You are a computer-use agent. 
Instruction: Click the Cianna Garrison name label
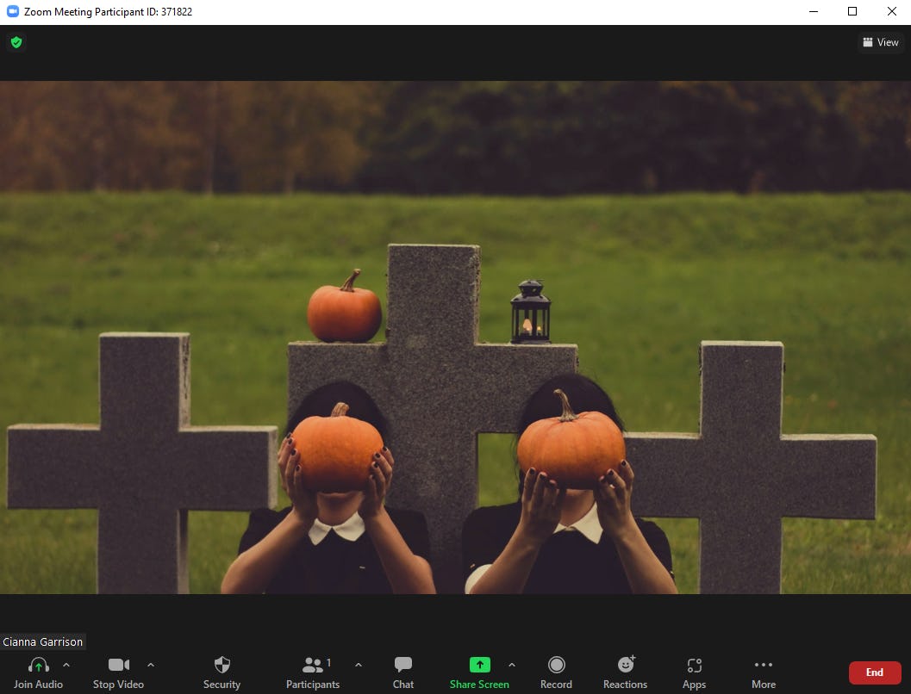(x=43, y=641)
